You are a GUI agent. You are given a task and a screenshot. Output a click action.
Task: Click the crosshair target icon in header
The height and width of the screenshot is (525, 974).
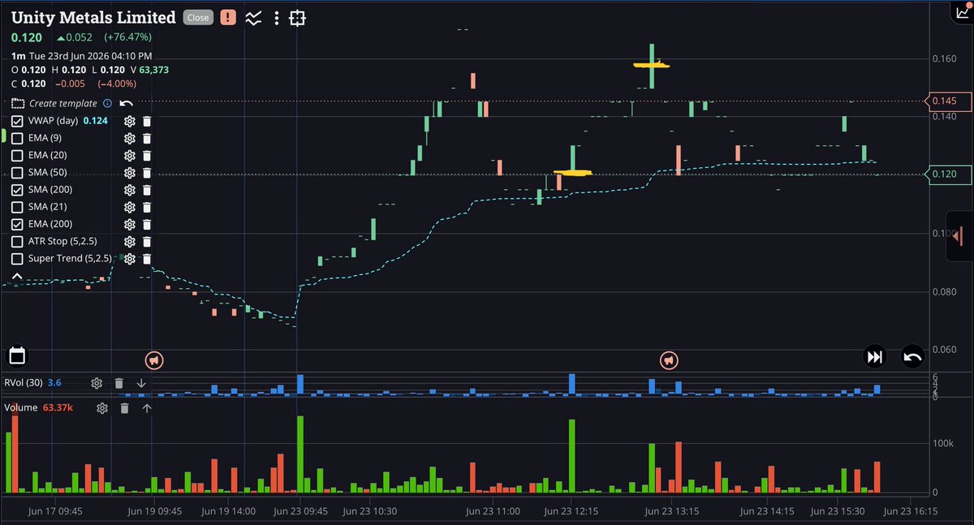coord(298,17)
